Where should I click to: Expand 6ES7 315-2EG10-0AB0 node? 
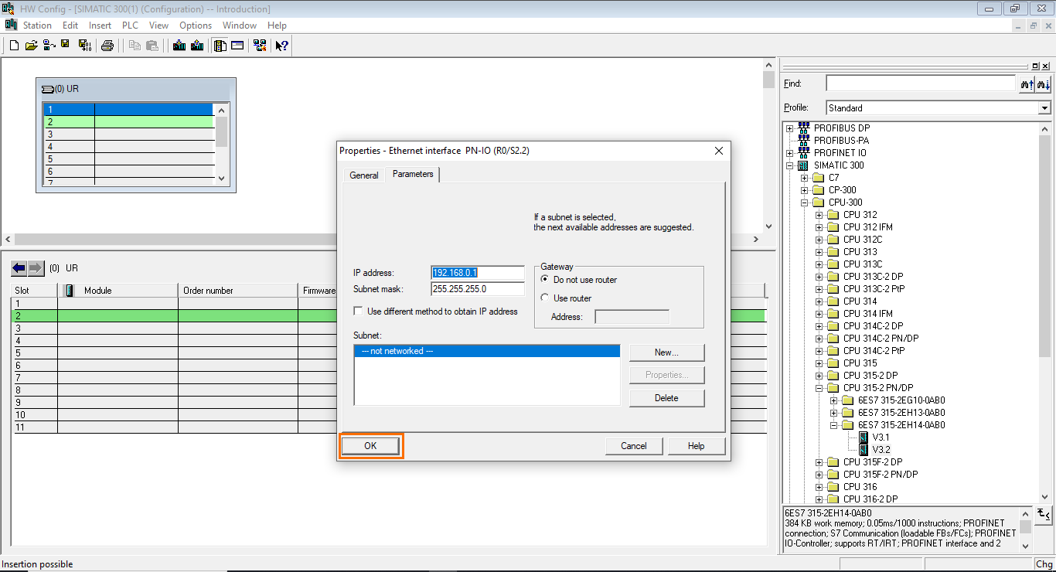[x=834, y=400]
